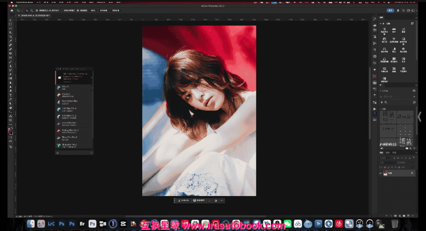Select the Lasso tool

coord(10,28)
